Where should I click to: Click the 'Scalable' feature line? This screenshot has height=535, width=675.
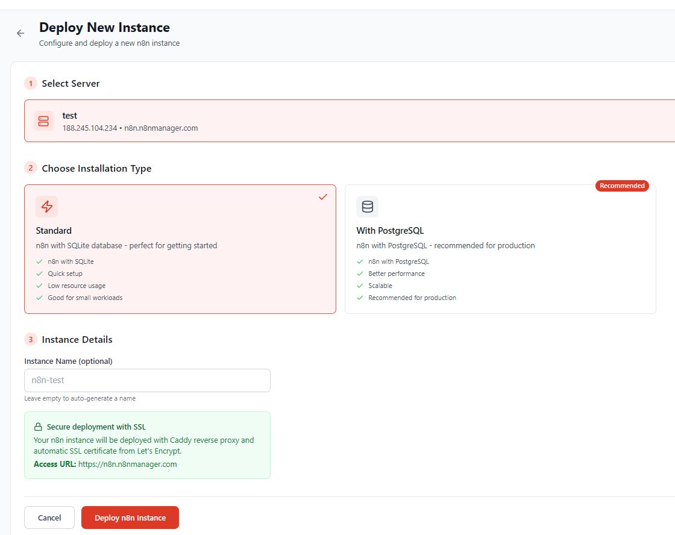pos(380,286)
